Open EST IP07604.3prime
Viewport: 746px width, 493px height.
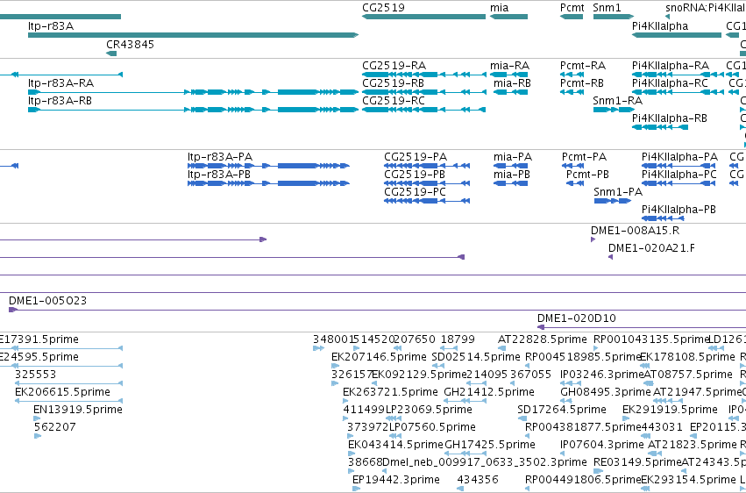(565, 454)
